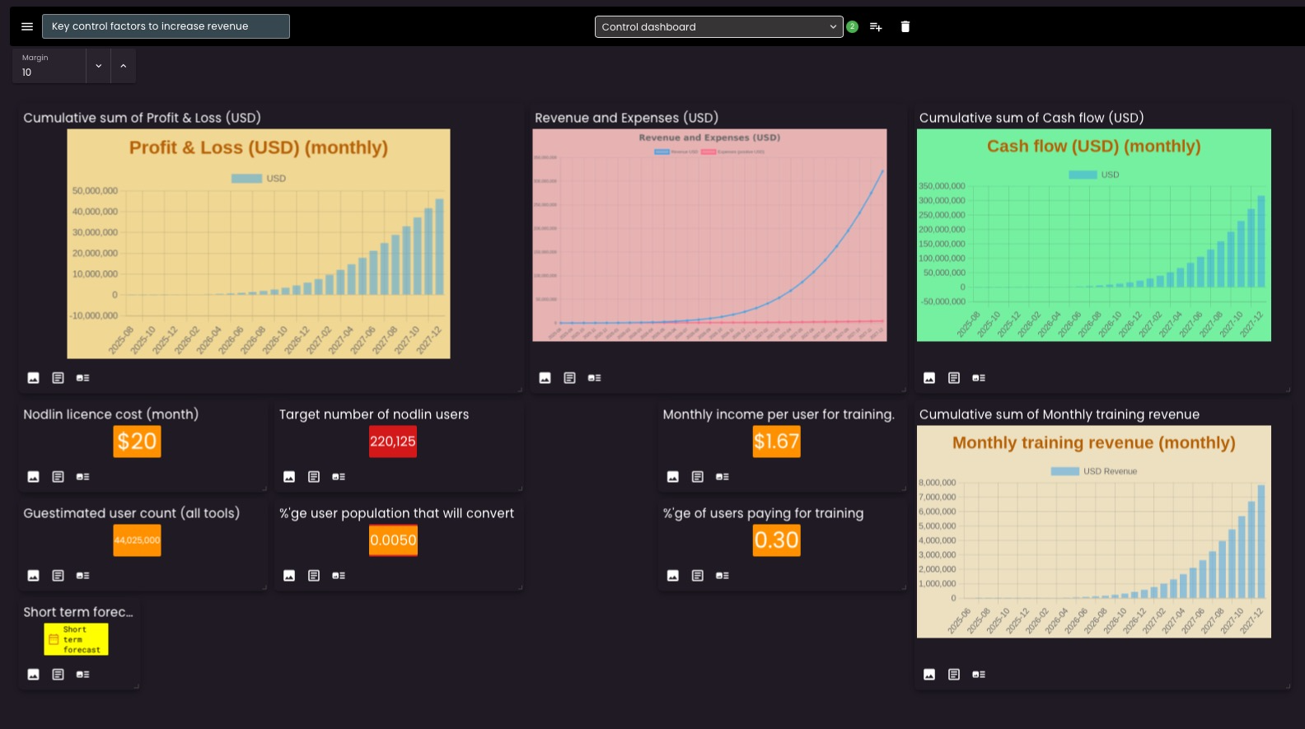Click image icon under Nodlin licence cost
This screenshot has height=729, width=1305.
click(x=34, y=477)
